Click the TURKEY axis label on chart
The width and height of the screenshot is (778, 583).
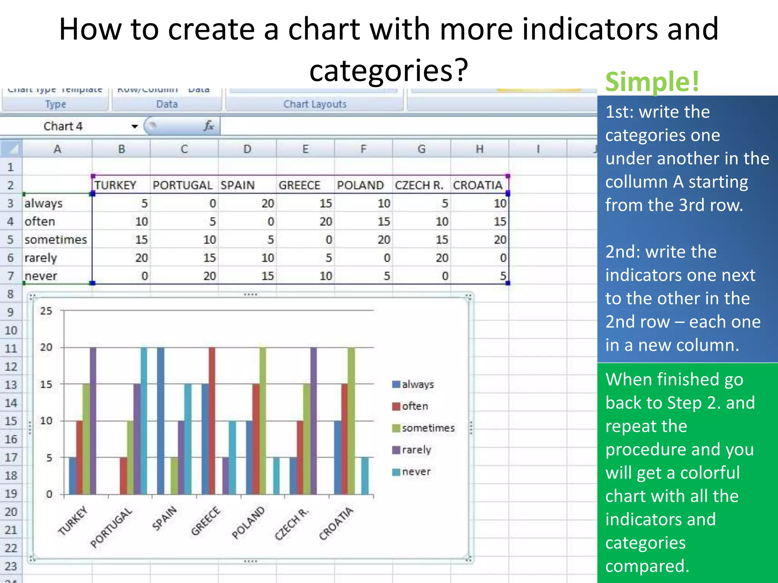pyautogui.click(x=73, y=520)
